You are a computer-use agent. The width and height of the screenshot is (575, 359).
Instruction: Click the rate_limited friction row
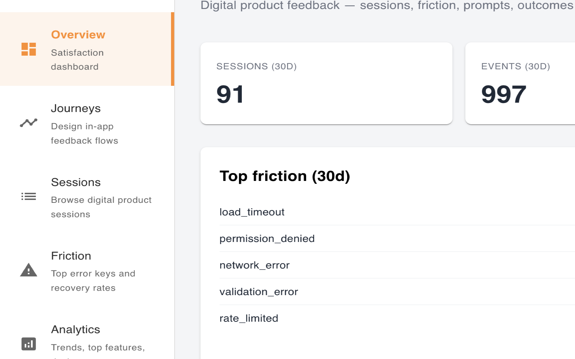pyautogui.click(x=397, y=318)
